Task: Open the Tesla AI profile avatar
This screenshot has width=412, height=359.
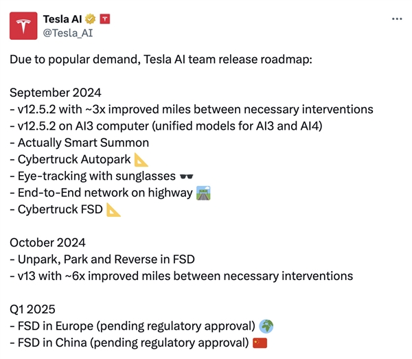Action: tap(23, 26)
